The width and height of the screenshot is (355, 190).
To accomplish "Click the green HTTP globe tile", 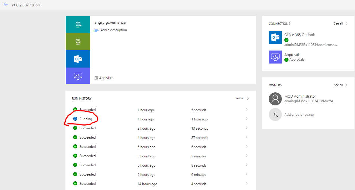I will pos(78,42).
